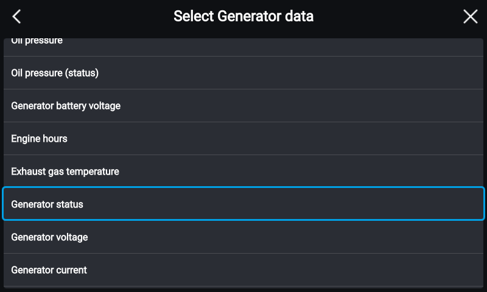Go back using the left arrow icon

[16, 16]
